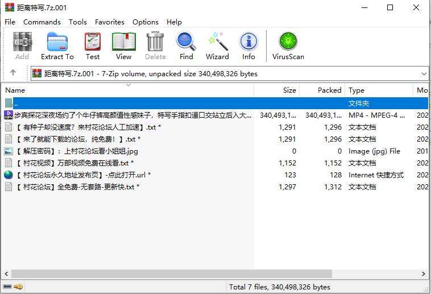431x294 pixels.
Task: Go up one folder level arrow
Action: coord(13,73)
